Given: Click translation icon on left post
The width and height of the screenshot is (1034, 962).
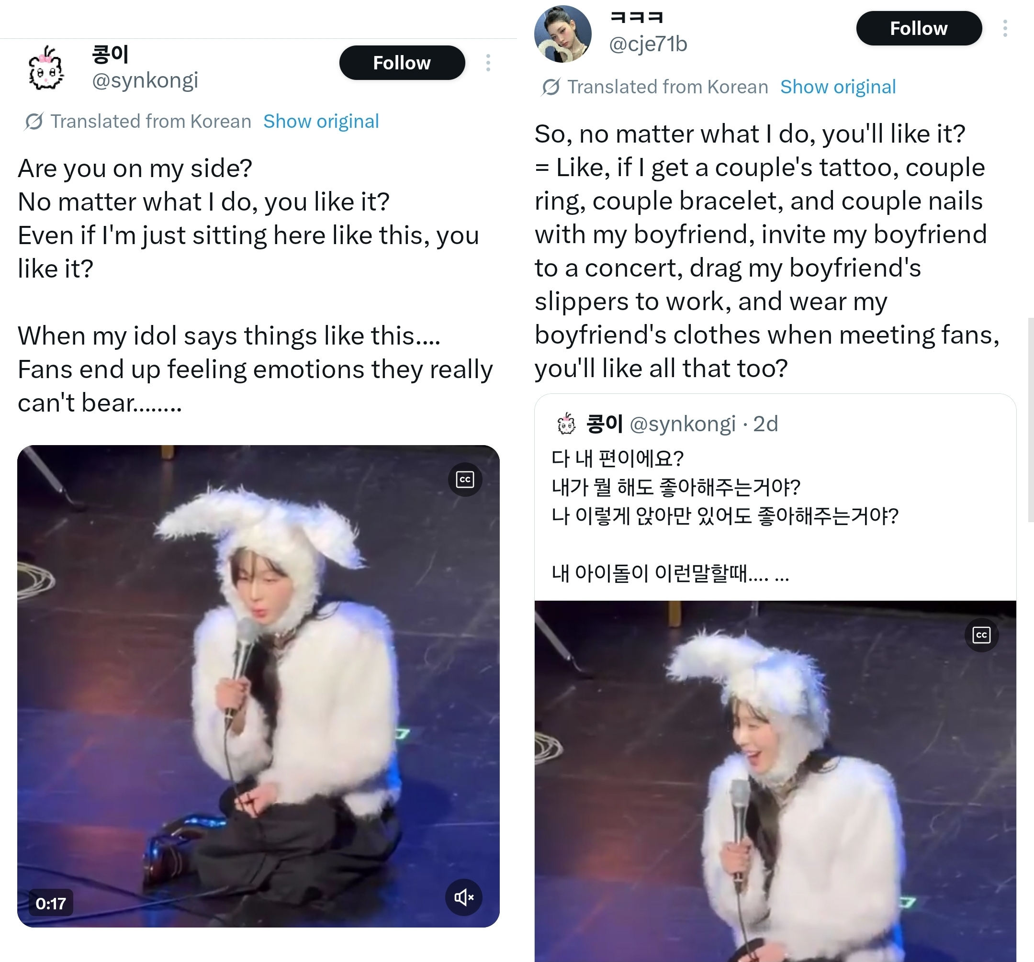Looking at the screenshot, I should point(34,122).
